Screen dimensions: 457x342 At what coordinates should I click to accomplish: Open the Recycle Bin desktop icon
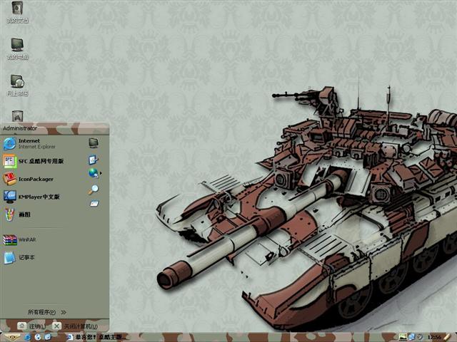click(17, 115)
